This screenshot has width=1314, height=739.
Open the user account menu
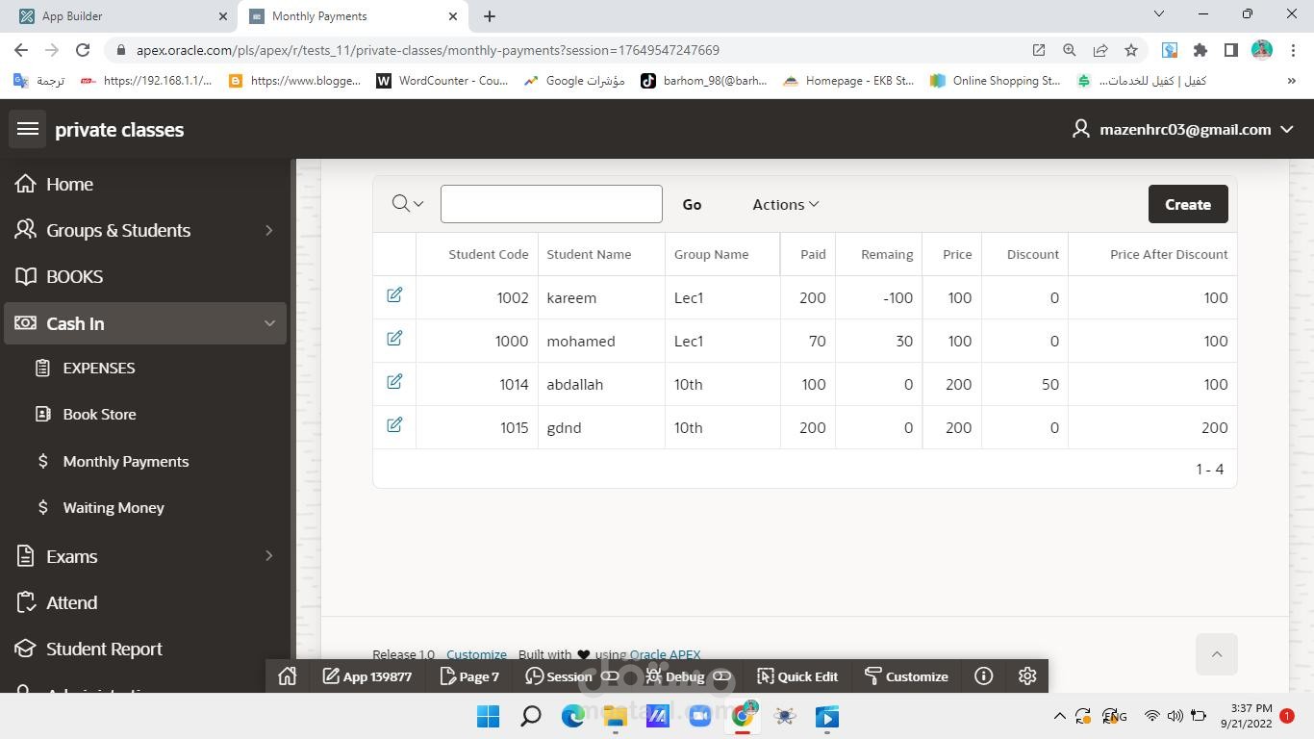pos(1183,129)
